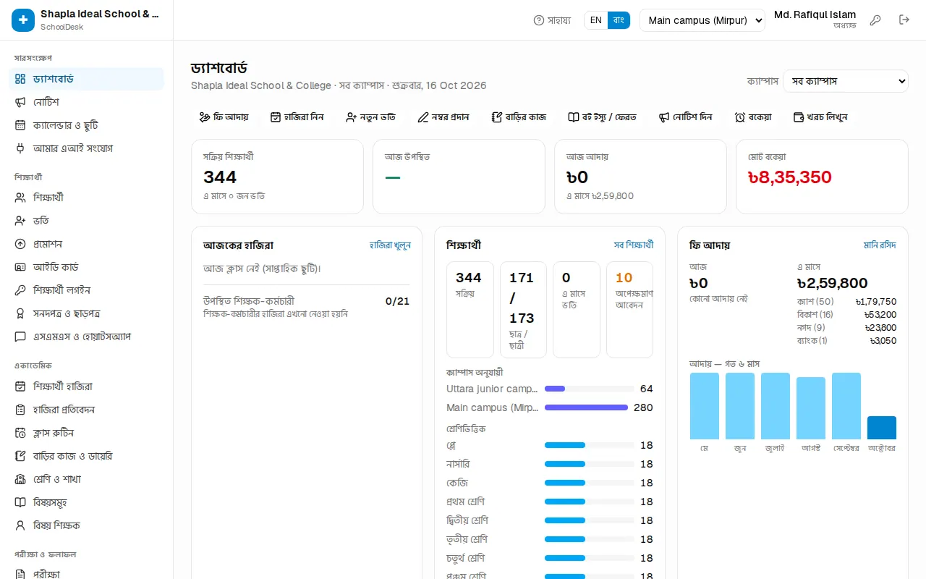The width and height of the screenshot is (926, 579).
Task: Open ক্লাস রুটিন timetable icon in the sidebar
Action: (x=20, y=433)
